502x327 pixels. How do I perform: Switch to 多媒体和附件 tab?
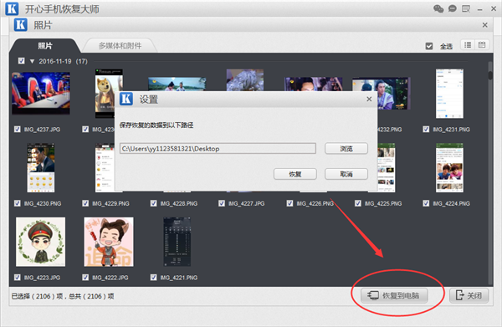[120, 46]
